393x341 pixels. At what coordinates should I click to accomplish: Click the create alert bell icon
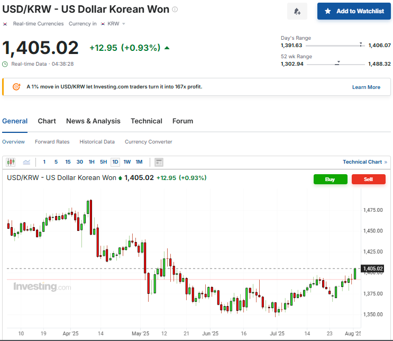(x=297, y=11)
